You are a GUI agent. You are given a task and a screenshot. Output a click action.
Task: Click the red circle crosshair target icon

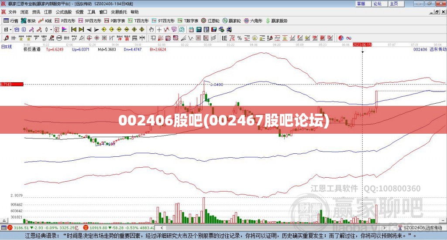click(89, 38)
